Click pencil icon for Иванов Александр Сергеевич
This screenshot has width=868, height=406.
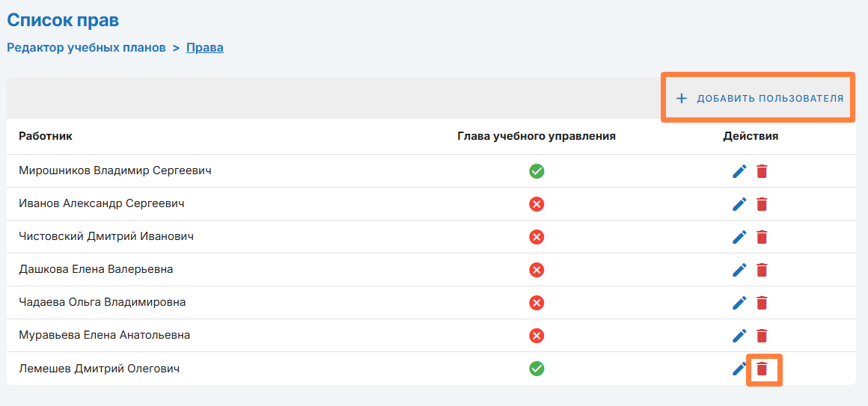pos(739,204)
